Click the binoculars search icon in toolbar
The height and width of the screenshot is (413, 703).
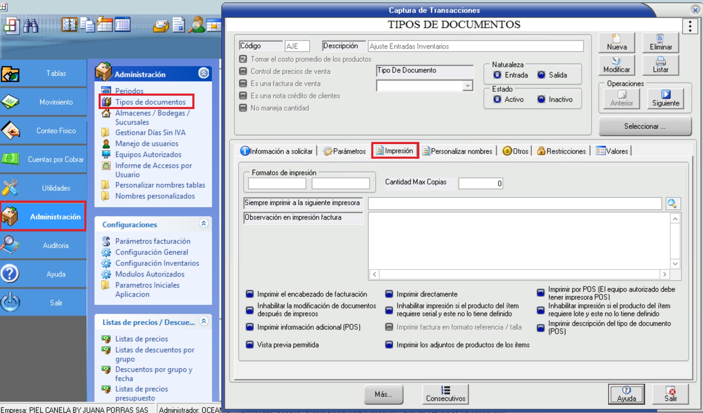31,26
